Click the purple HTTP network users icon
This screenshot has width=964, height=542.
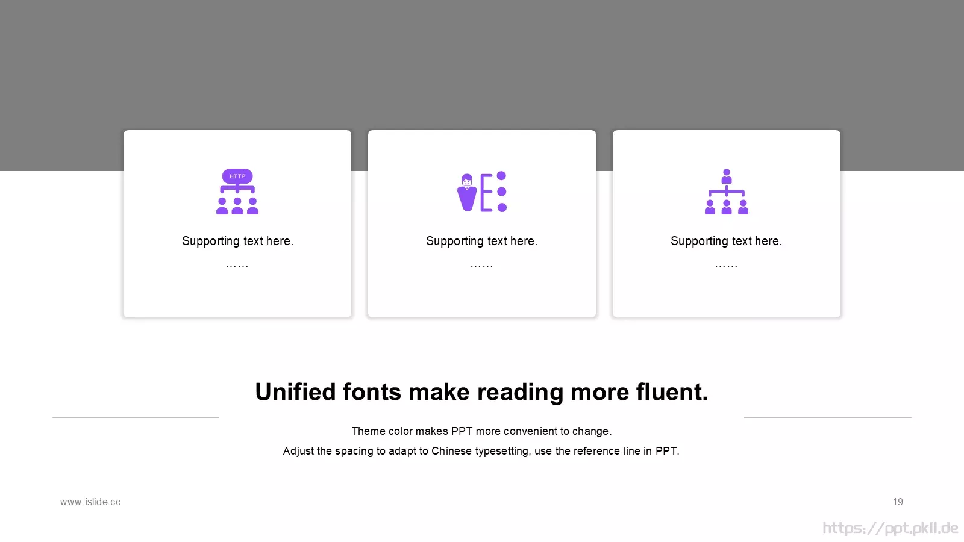coord(237,192)
